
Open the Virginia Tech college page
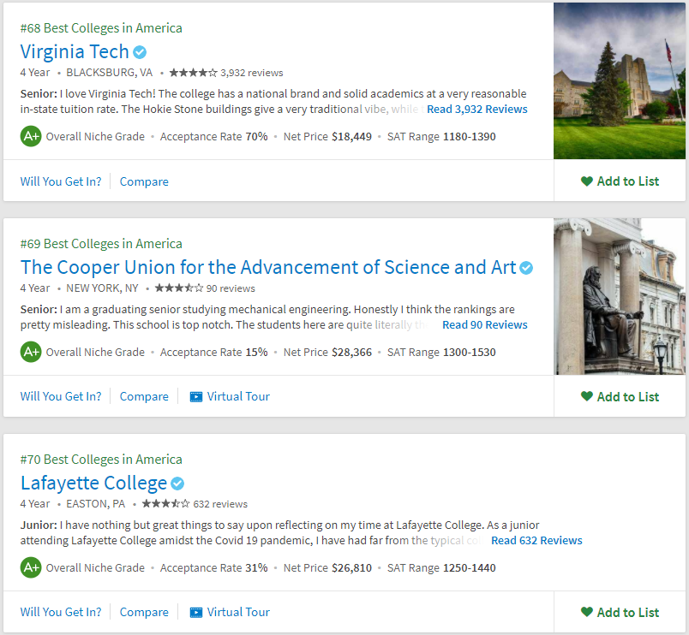75,52
